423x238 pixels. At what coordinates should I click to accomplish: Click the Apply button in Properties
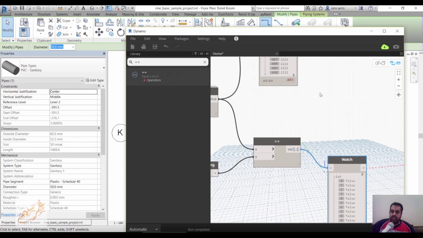point(95,215)
